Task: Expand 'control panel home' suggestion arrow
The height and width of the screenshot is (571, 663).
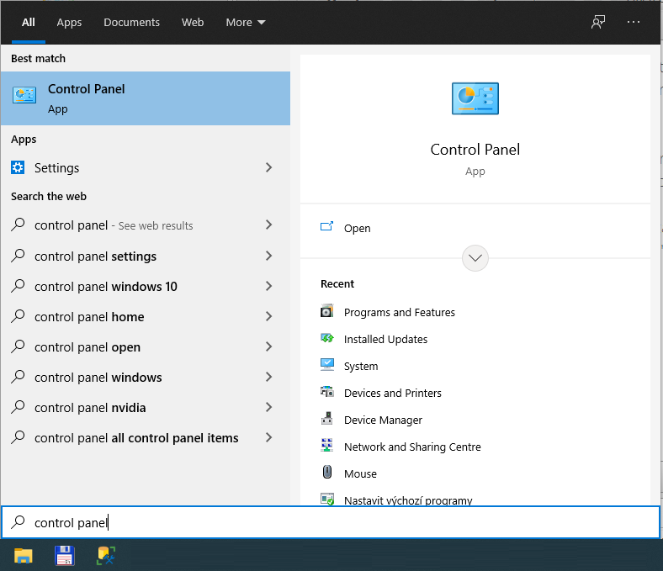Action: (268, 316)
